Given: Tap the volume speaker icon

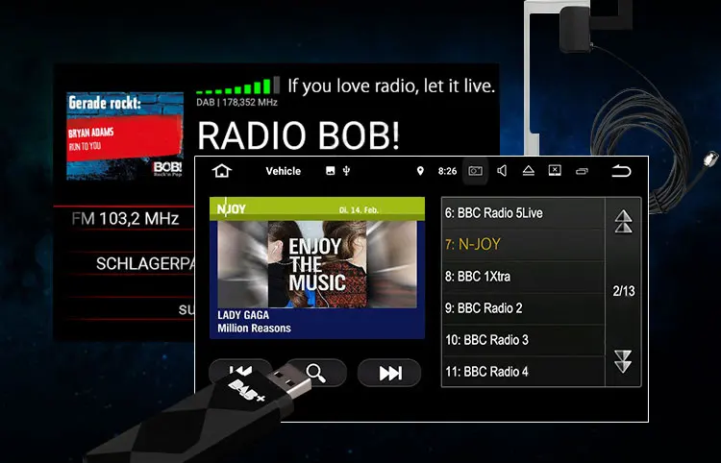Looking at the screenshot, I should coord(502,171).
